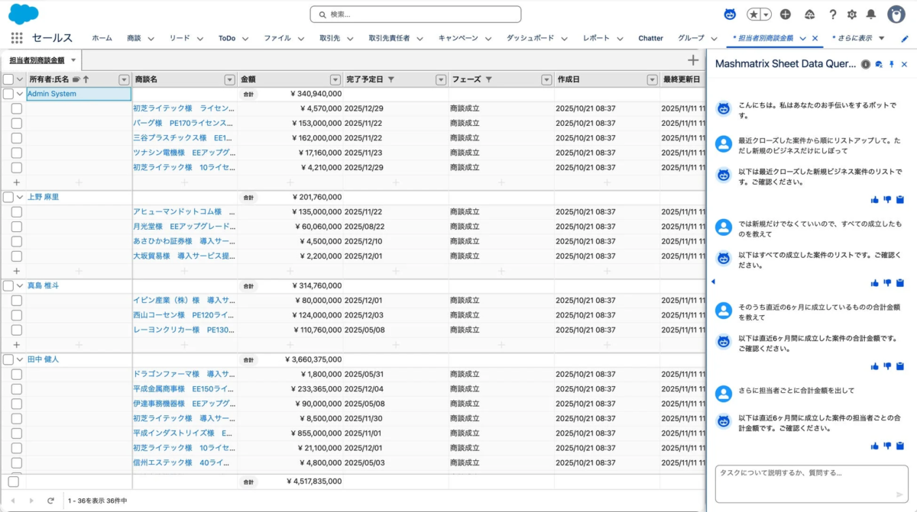Unpin the Mashmatrix Sheet panel
This screenshot has width=917, height=512.
click(892, 64)
